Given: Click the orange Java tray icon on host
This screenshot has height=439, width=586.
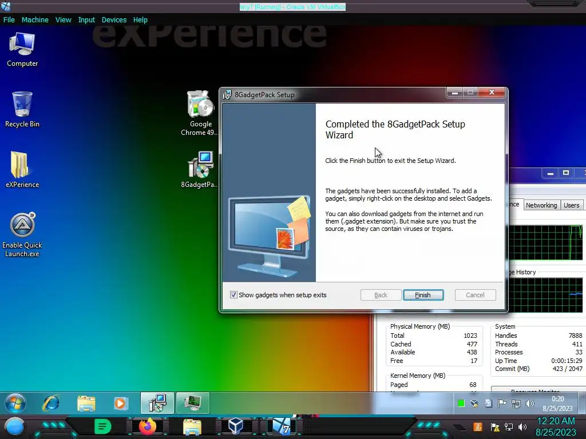Looking at the screenshot, I should (477, 426).
